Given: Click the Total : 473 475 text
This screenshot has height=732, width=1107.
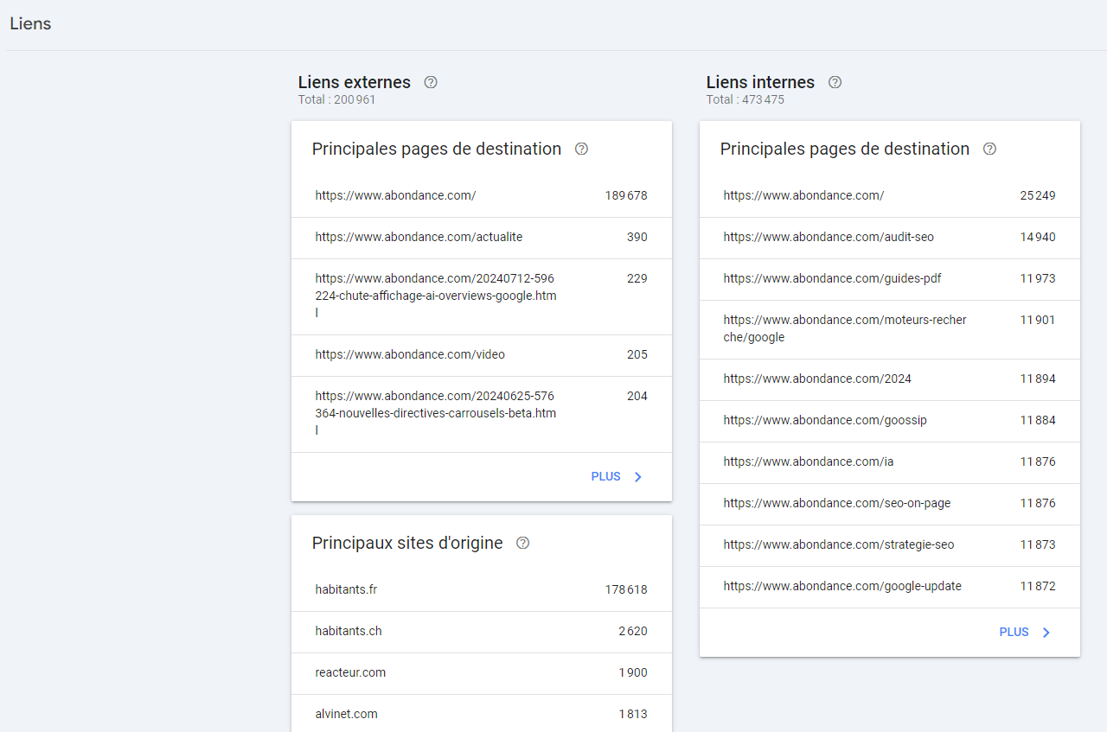Looking at the screenshot, I should pos(745,99).
